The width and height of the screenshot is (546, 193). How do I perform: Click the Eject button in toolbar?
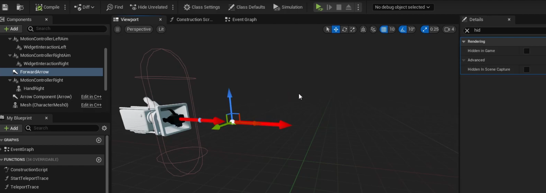coord(349,7)
